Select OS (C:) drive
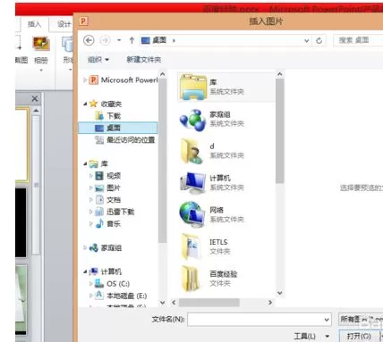 point(112,284)
